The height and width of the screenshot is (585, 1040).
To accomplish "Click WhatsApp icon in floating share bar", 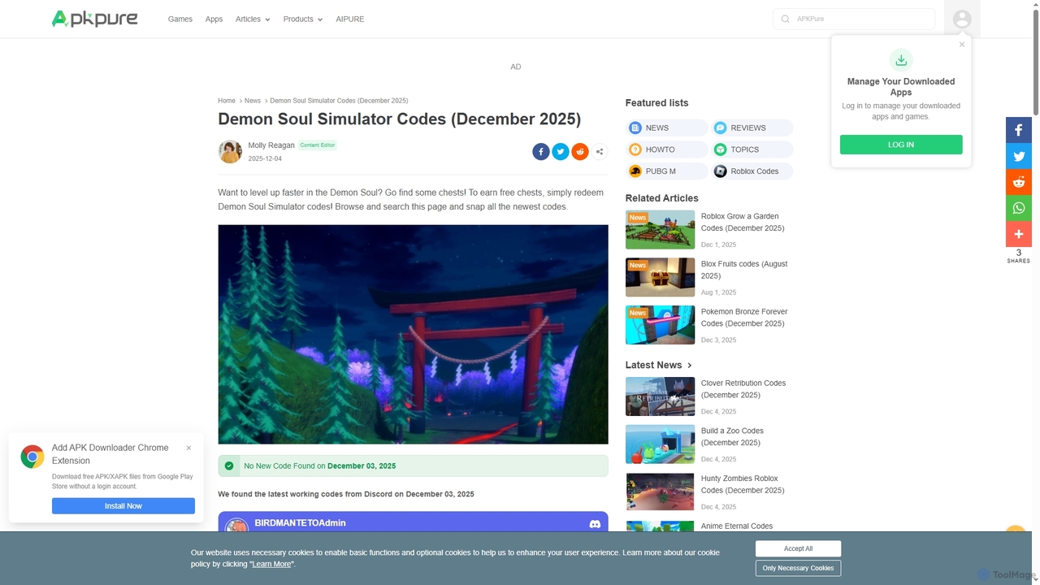I will pyautogui.click(x=1019, y=208).
